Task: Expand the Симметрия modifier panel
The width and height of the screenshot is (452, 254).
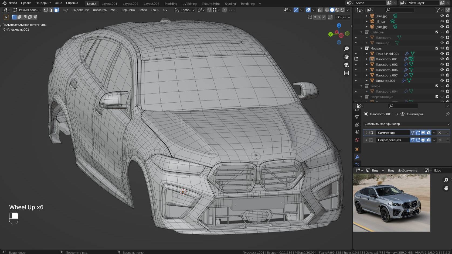Action: pos(366,133)
